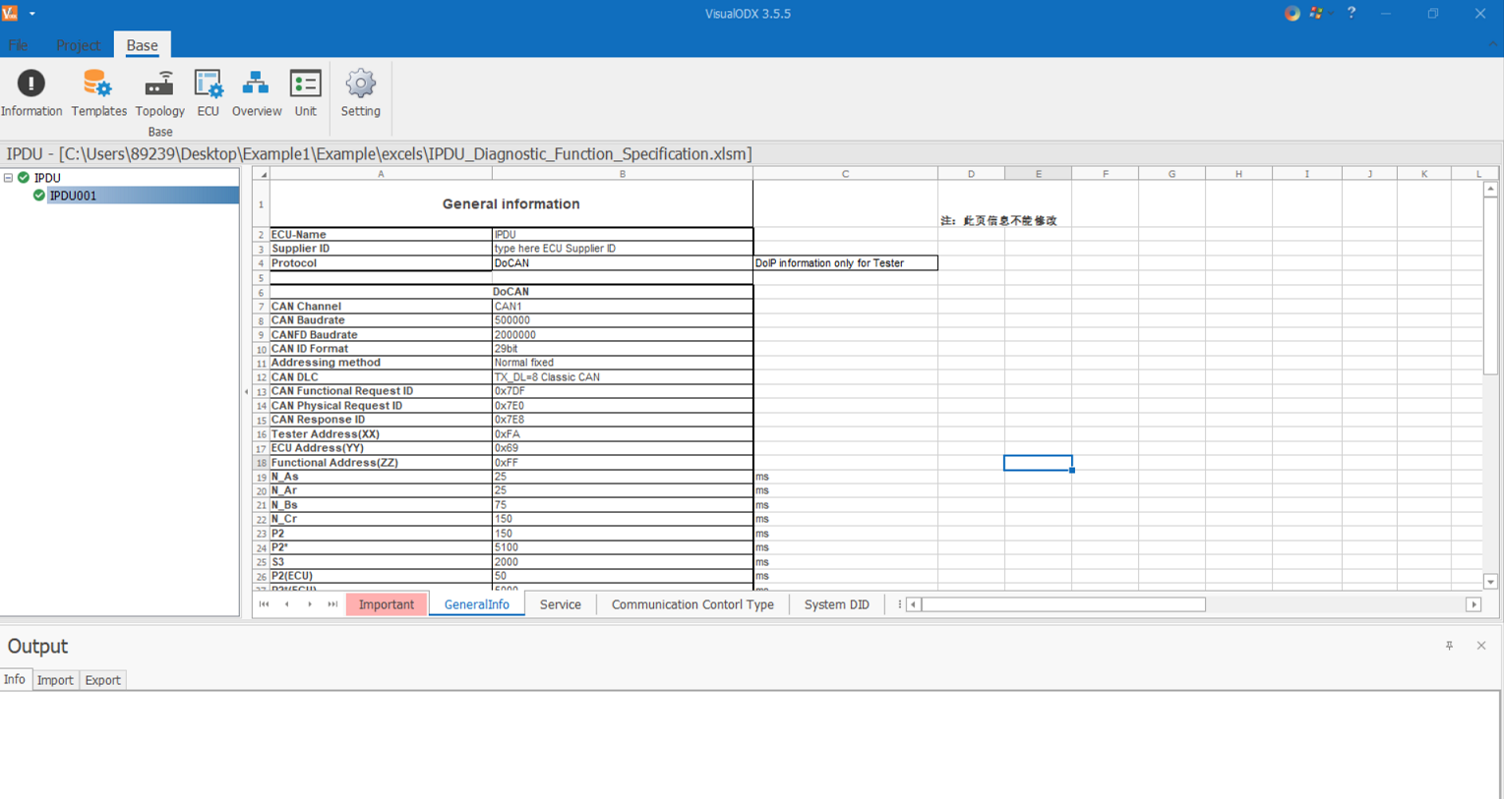Screen dimensions: 1504x799
Task: Open the Communication Contorl Type sheet
Action: pyautogui.click(x=692, y=604)
